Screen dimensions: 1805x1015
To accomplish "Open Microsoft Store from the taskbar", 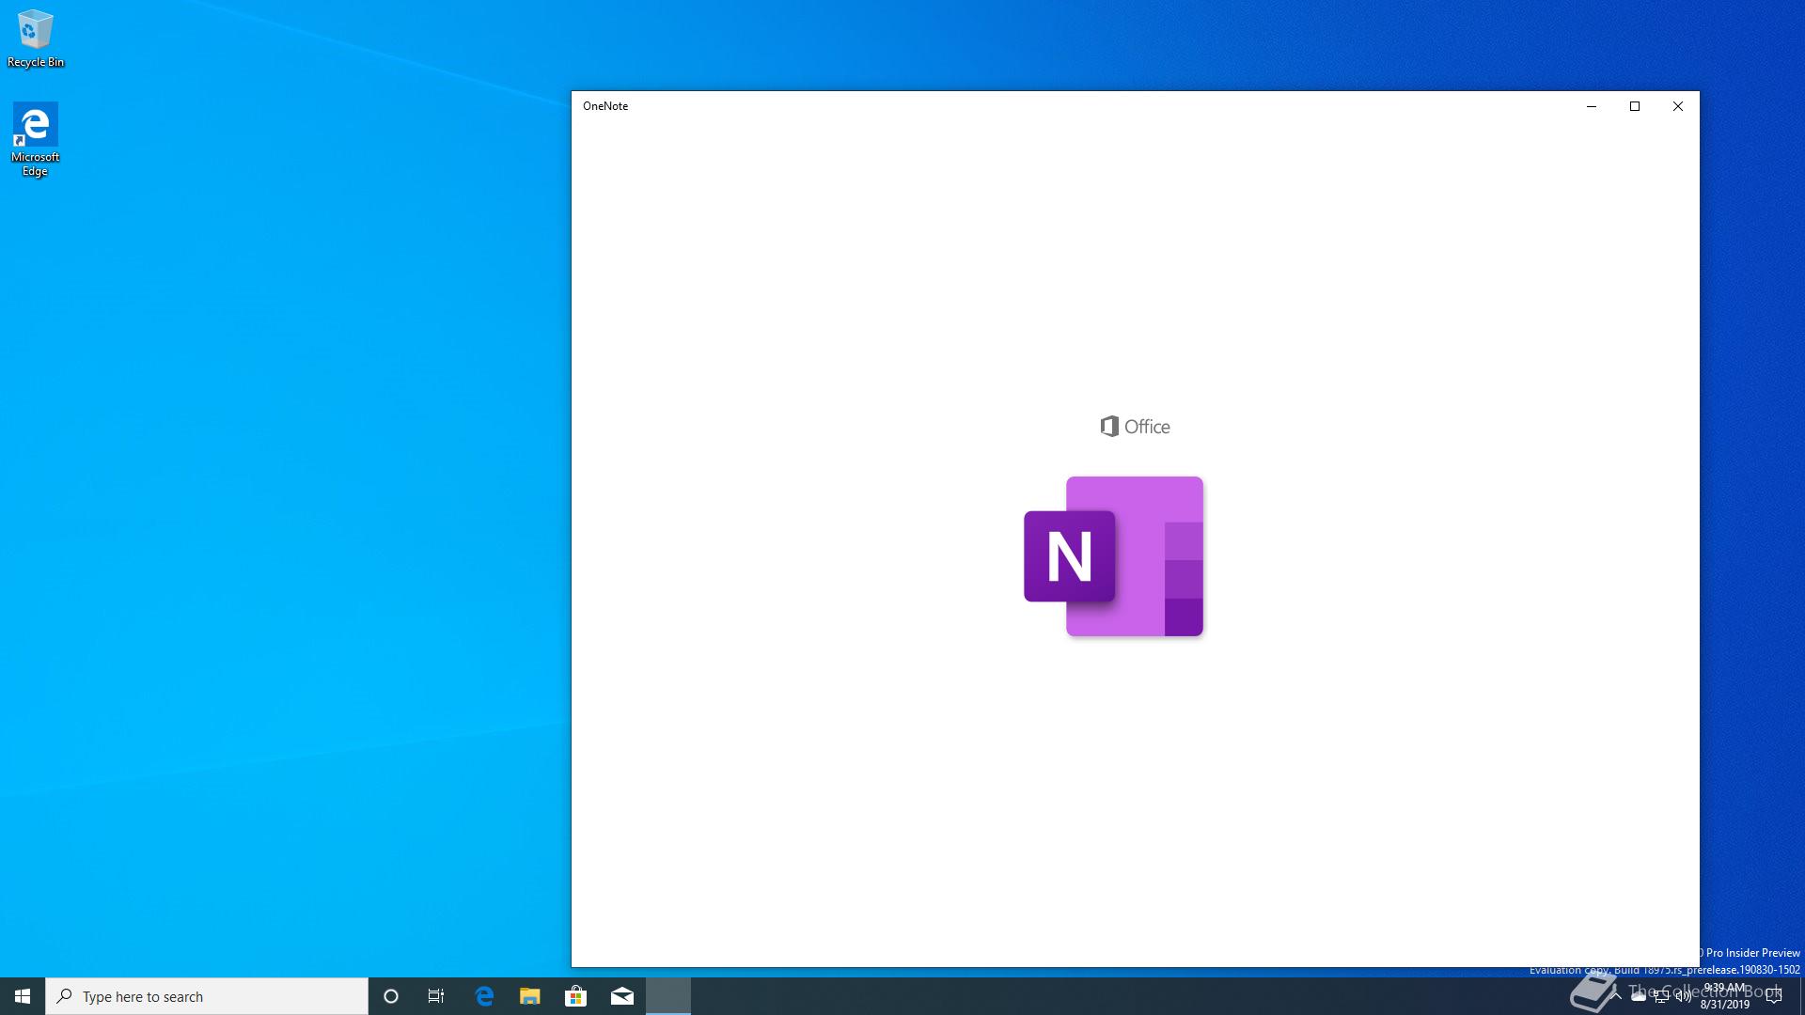I will tap(575, 996).
